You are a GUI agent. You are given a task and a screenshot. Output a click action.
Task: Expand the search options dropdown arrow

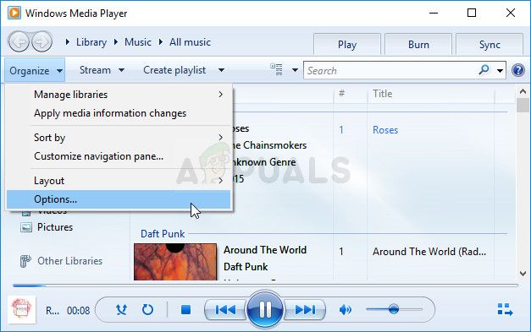coord(500,71)
